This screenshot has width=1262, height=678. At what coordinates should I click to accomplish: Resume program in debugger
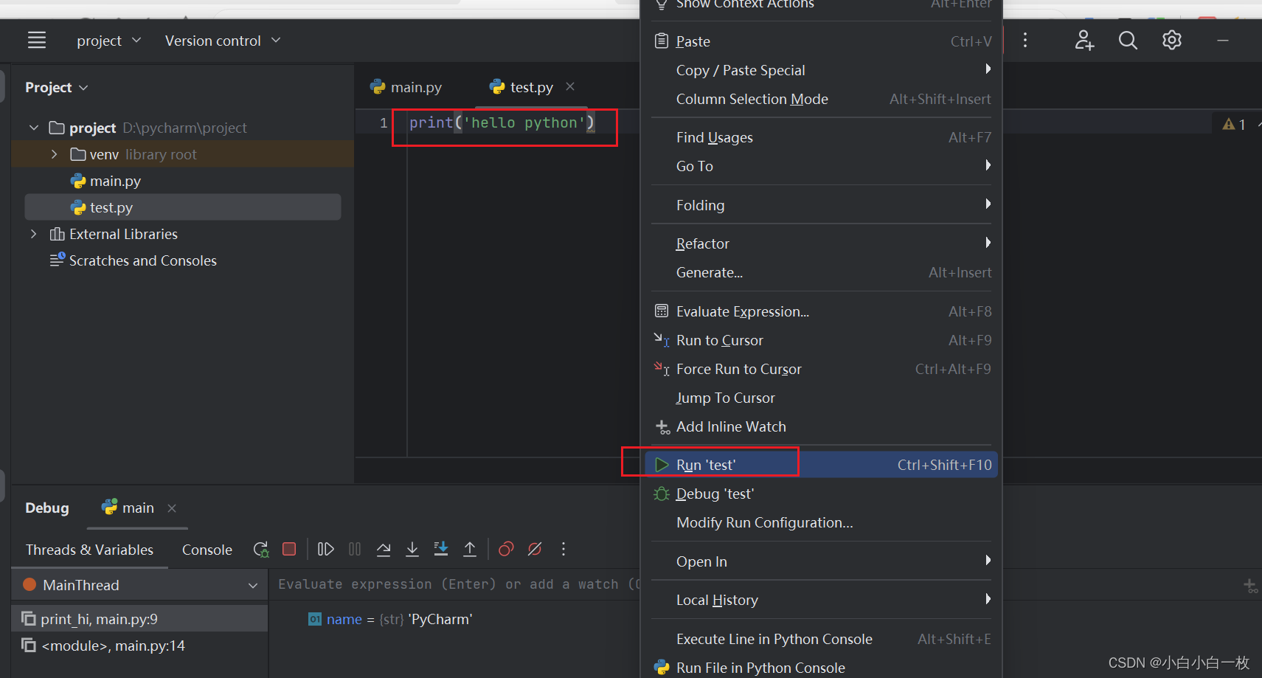coord(325,549)
